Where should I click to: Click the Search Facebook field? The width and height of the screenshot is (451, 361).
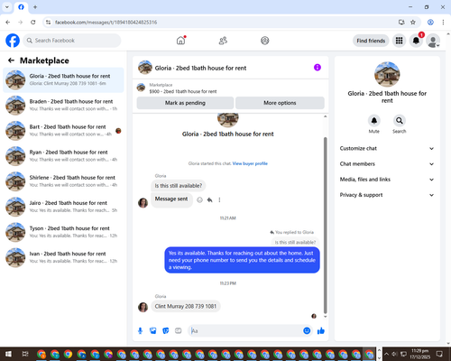(72, 41)
